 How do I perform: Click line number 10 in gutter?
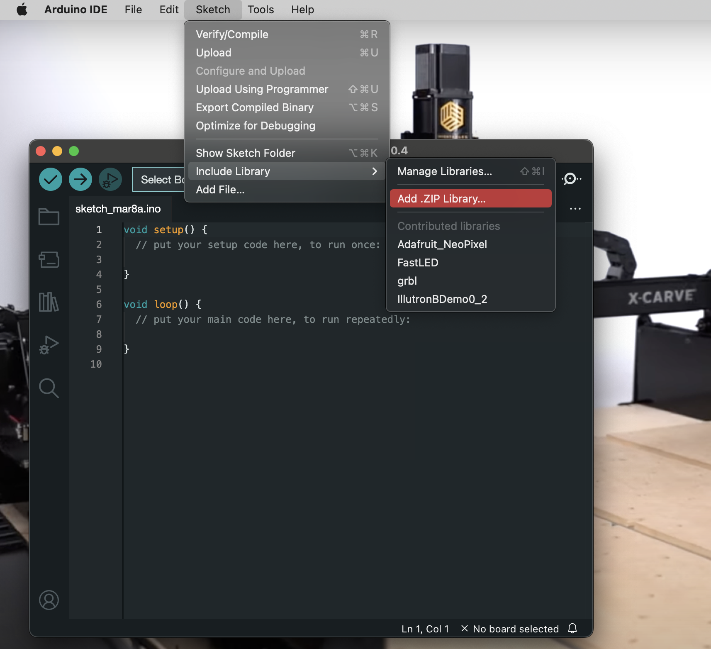point(96,364)
